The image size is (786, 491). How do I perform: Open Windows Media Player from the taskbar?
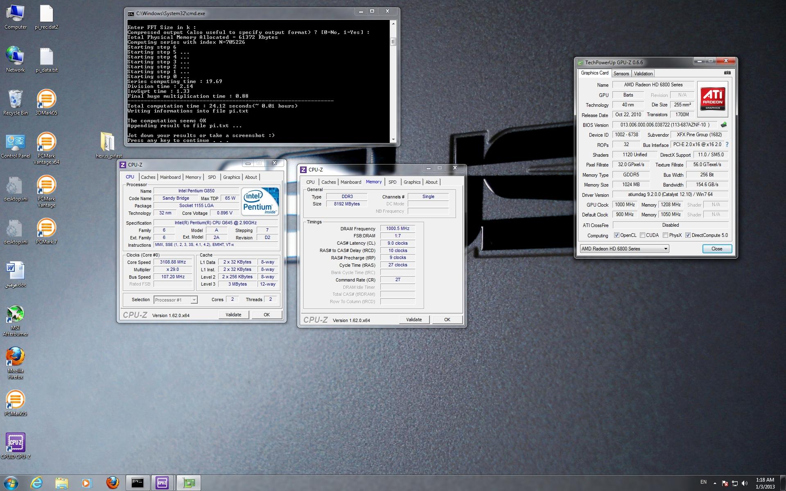(86, 483)
